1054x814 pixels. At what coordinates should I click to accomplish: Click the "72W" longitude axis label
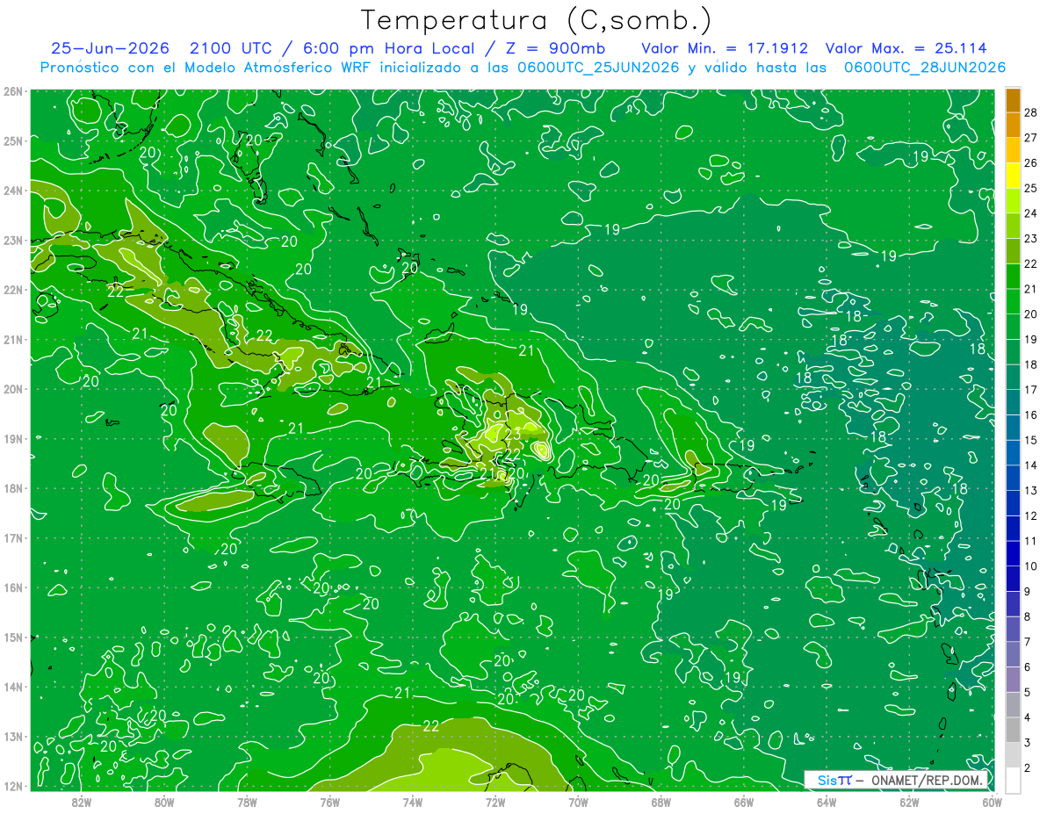pyautogui.click(x=495, y=801)
